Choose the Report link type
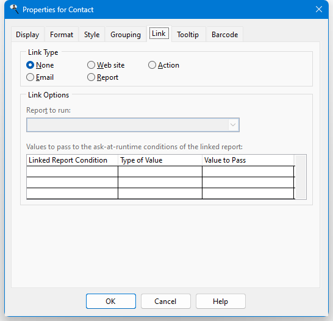 (x=103, y=77)
